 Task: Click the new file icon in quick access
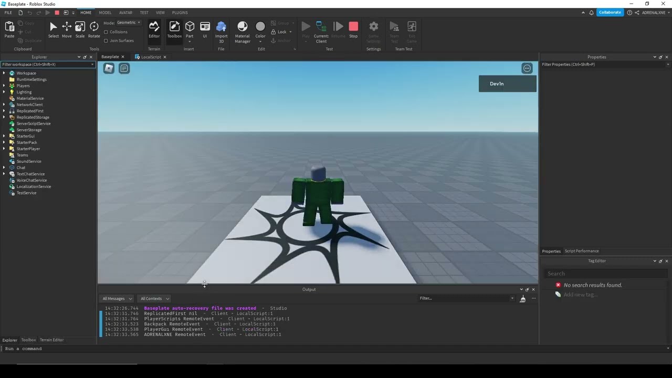pos(20,13)
